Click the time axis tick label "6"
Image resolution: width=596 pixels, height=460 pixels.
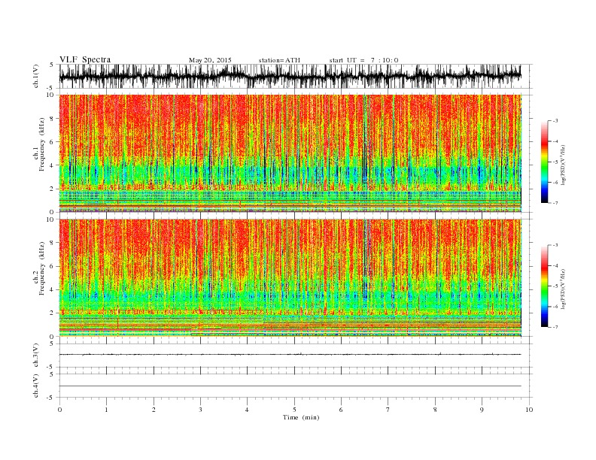(x=341, y=410)
